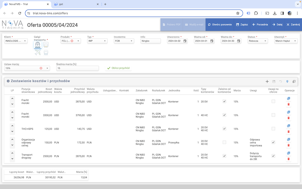Open calendar picker for Ważna do date
302x189 pixels.
click(x=238, y=41)
